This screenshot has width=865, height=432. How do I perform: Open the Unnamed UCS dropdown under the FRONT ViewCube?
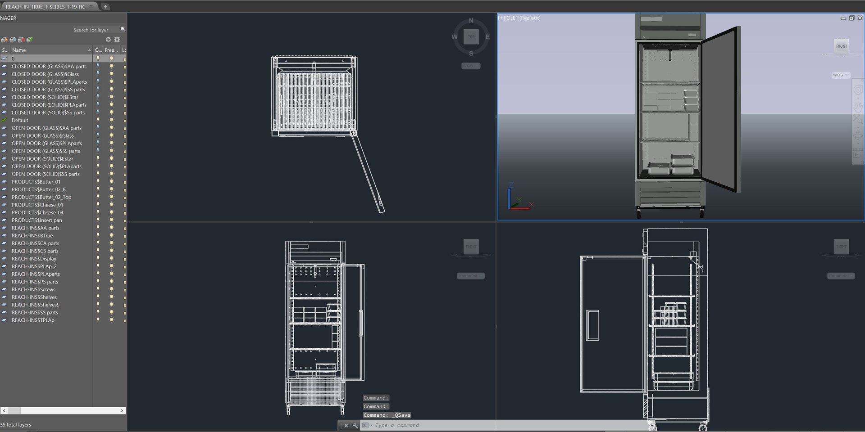(471, 276)
